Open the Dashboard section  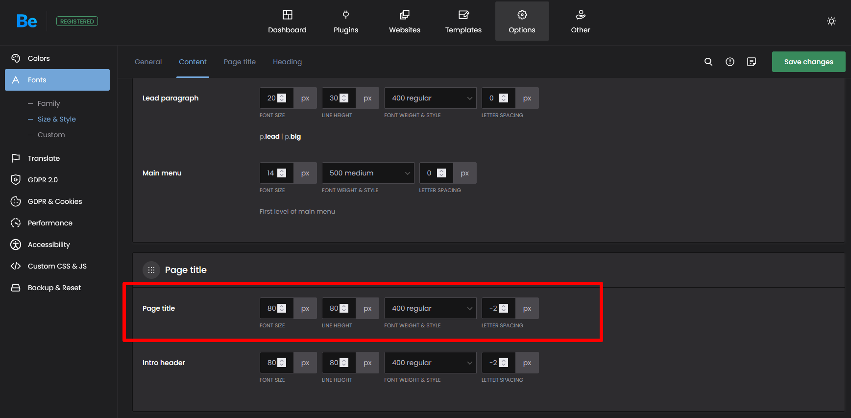[287, 22]
